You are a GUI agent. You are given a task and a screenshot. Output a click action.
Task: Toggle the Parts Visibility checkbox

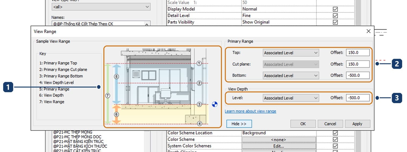tap(335, 22)
